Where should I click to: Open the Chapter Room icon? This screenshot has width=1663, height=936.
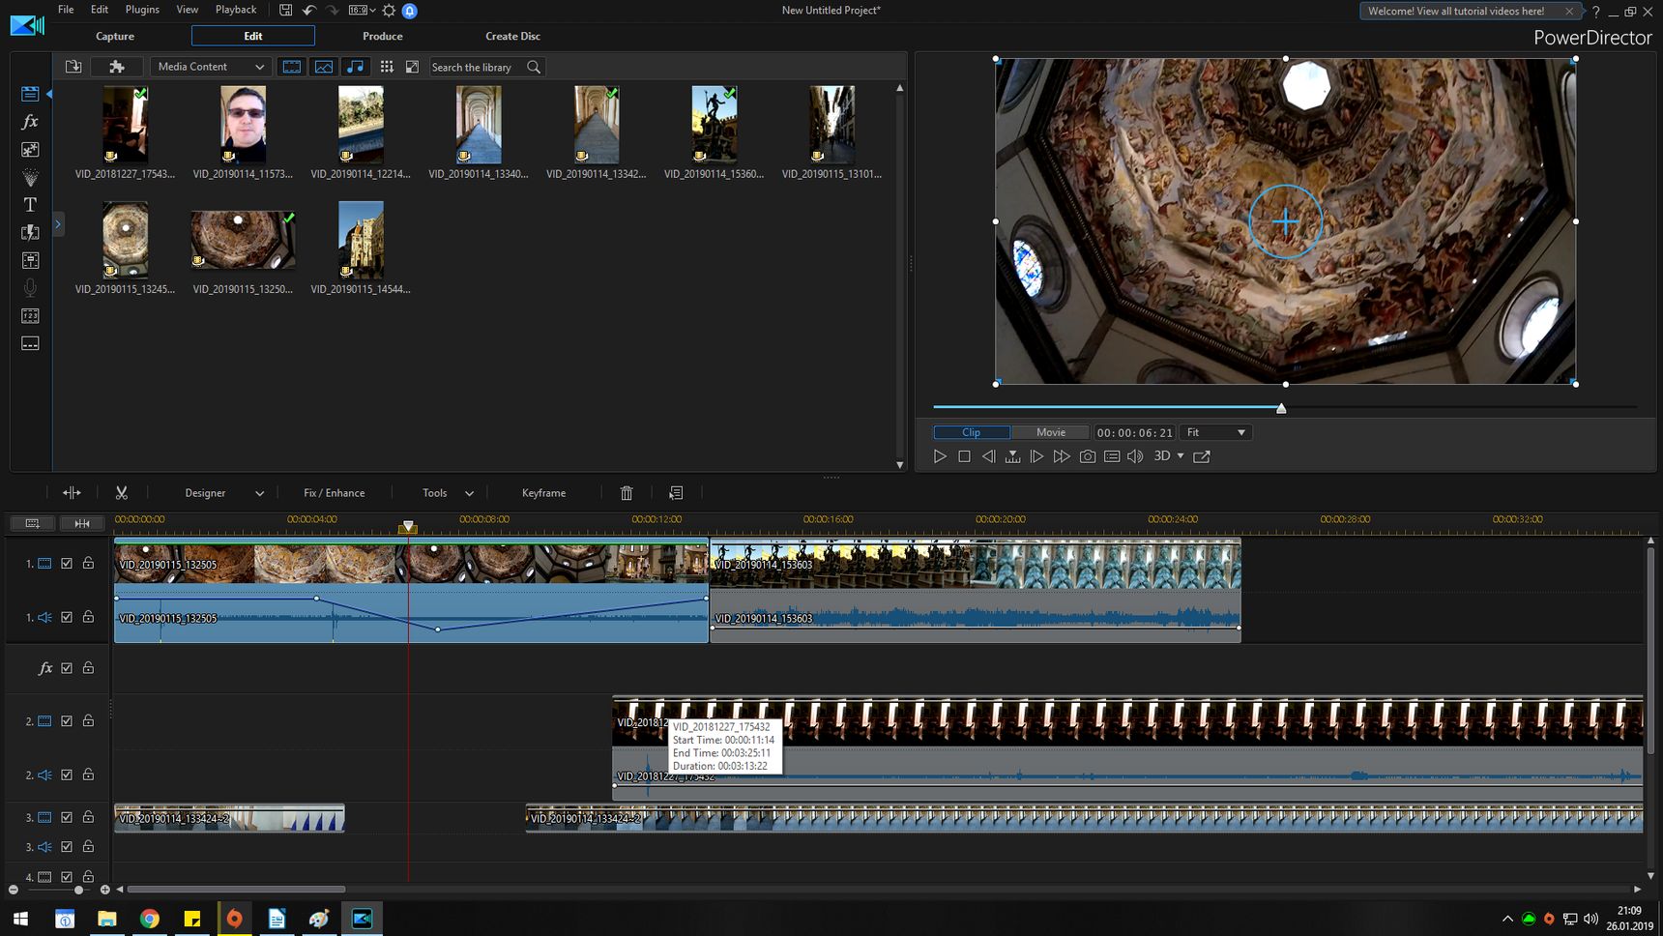coord(30,316)
